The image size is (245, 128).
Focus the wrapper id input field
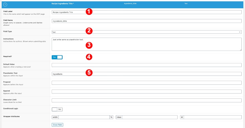point(212,117)
